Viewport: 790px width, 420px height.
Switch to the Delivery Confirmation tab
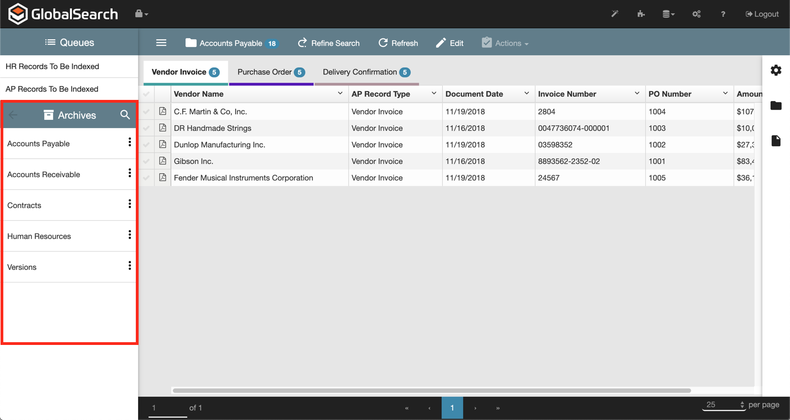[366, 72]
